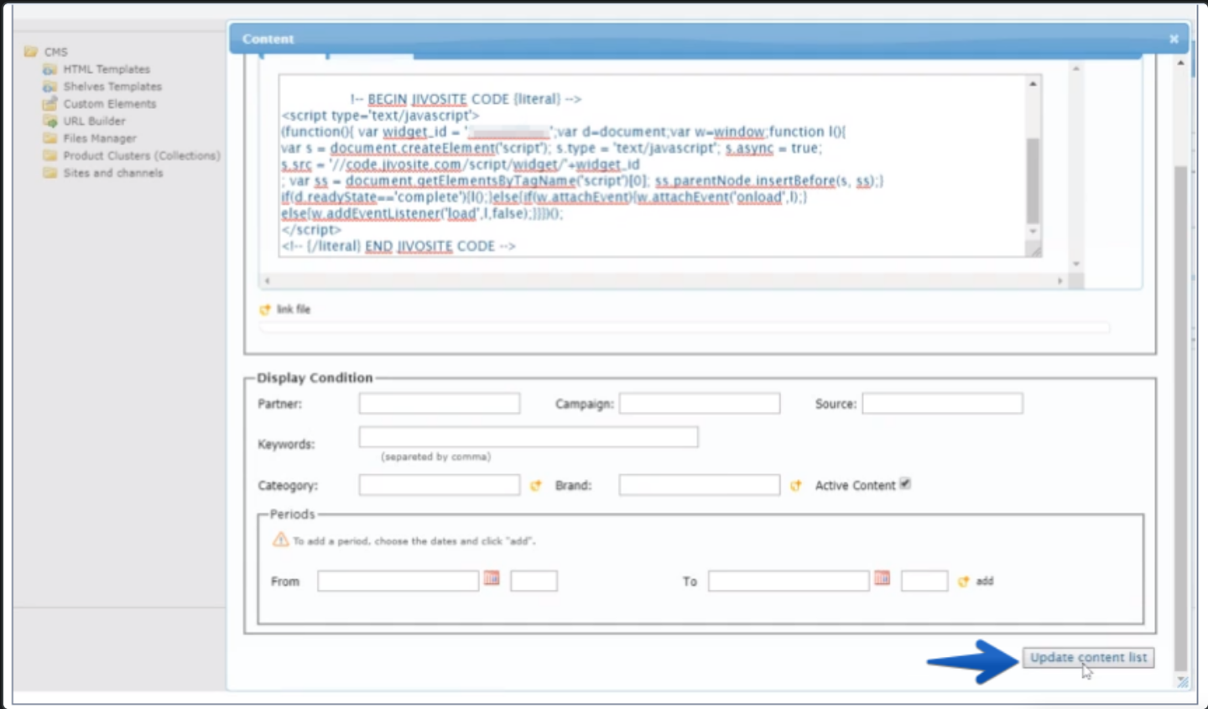Viewport: 1208px width, 709px height.
Task: Click the code textarea scrollbar down arrow
Action: coord(1033,232)
